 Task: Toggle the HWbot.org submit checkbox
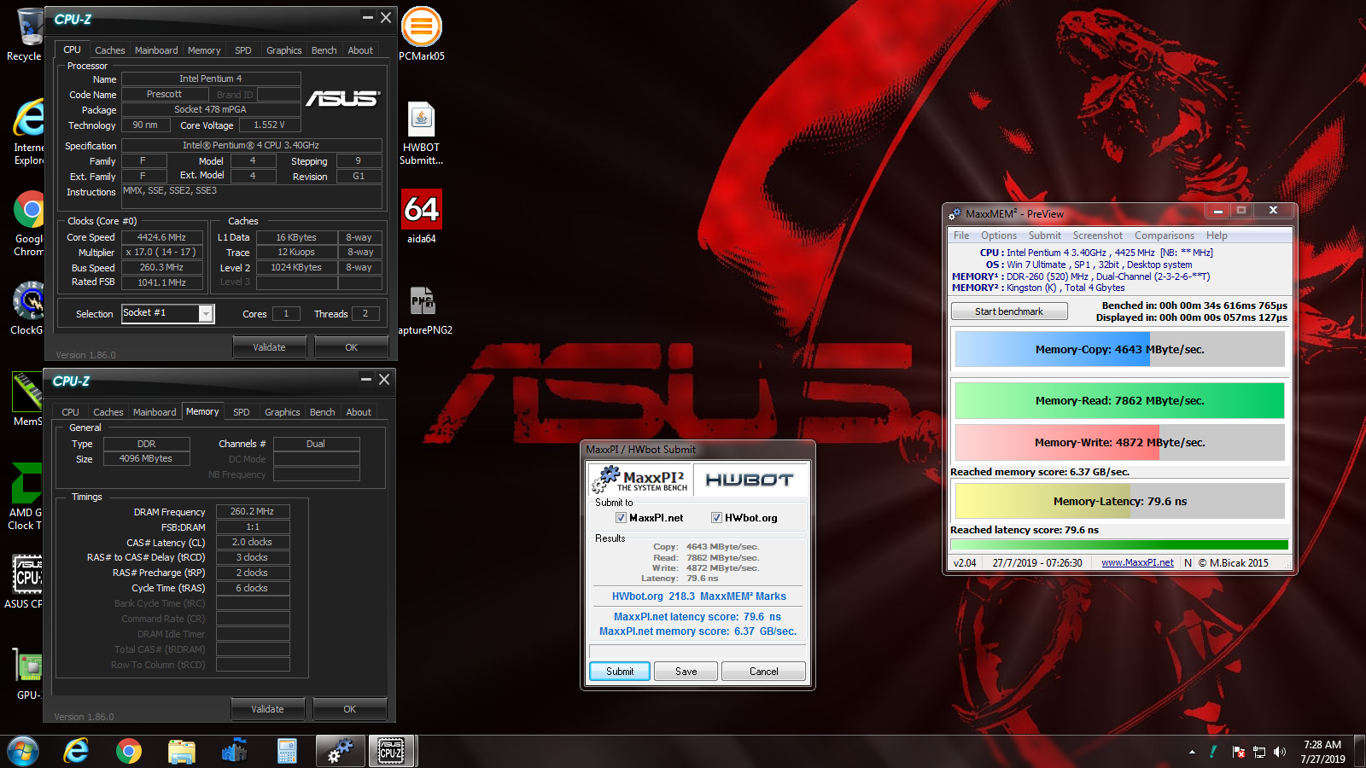click(716, 518)
